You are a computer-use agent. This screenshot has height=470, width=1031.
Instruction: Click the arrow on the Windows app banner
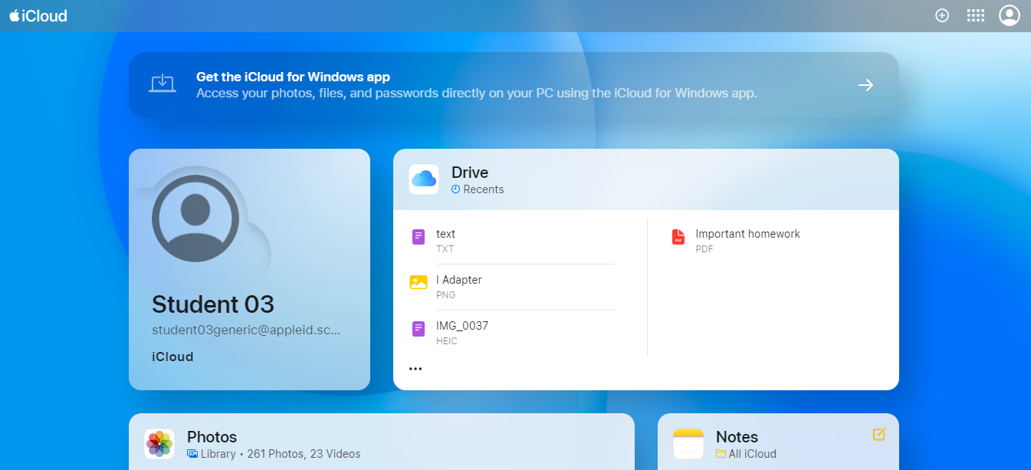pos(865,85)
